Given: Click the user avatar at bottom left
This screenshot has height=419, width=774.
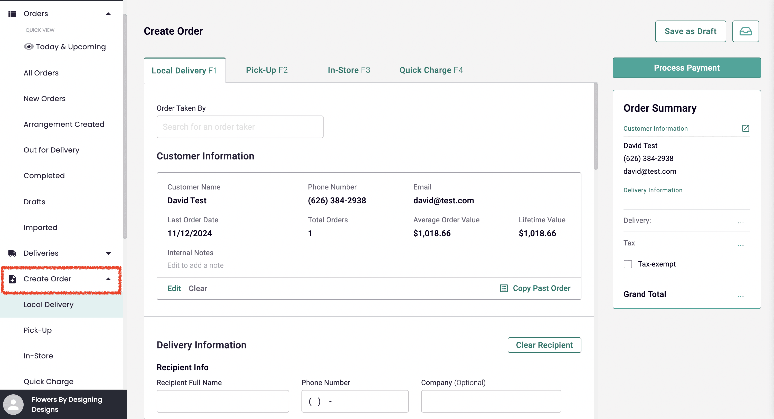Looking at the screenshot, I should [13, 404].
